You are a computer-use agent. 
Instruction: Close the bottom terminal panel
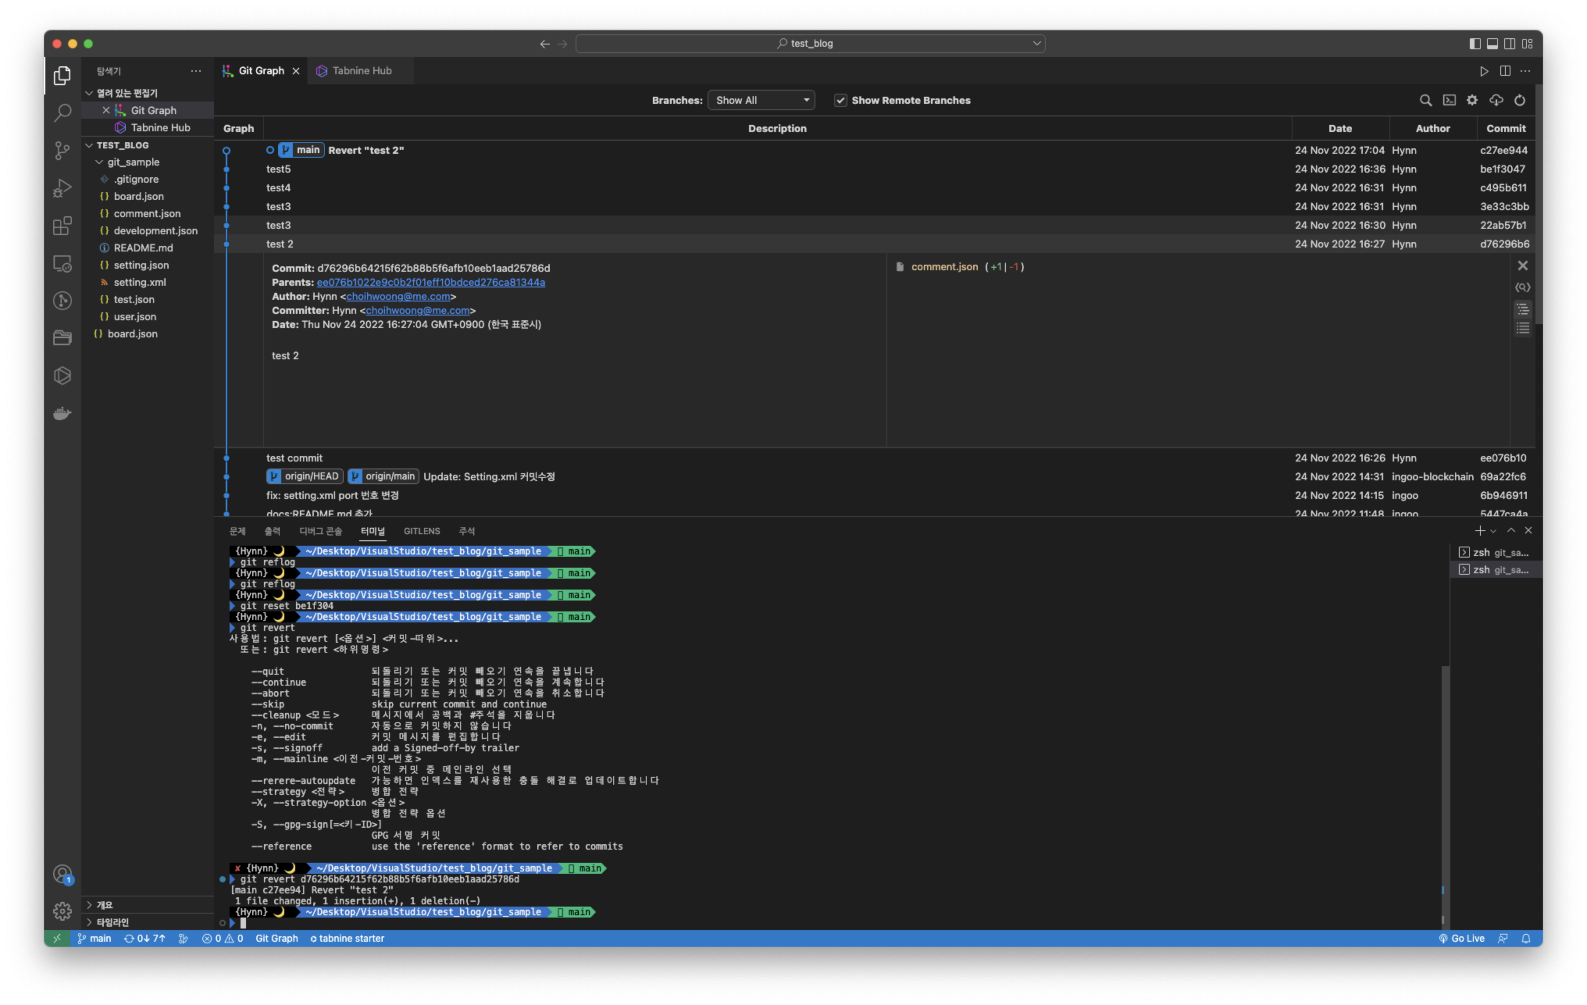coord(1528,531)
